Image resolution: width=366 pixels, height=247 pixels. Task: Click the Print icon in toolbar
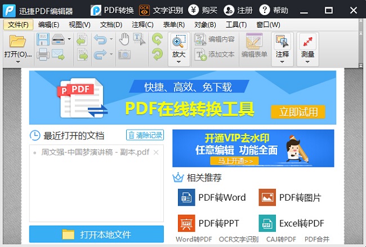coord(43,54)
